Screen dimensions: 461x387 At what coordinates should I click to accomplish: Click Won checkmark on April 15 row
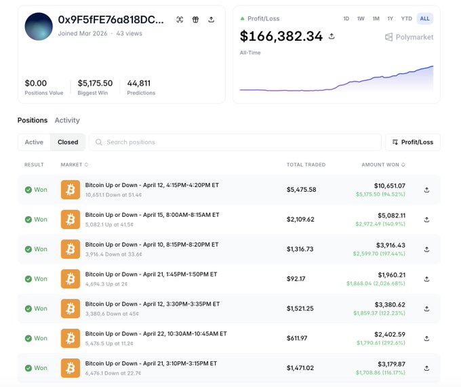point(28,220)
